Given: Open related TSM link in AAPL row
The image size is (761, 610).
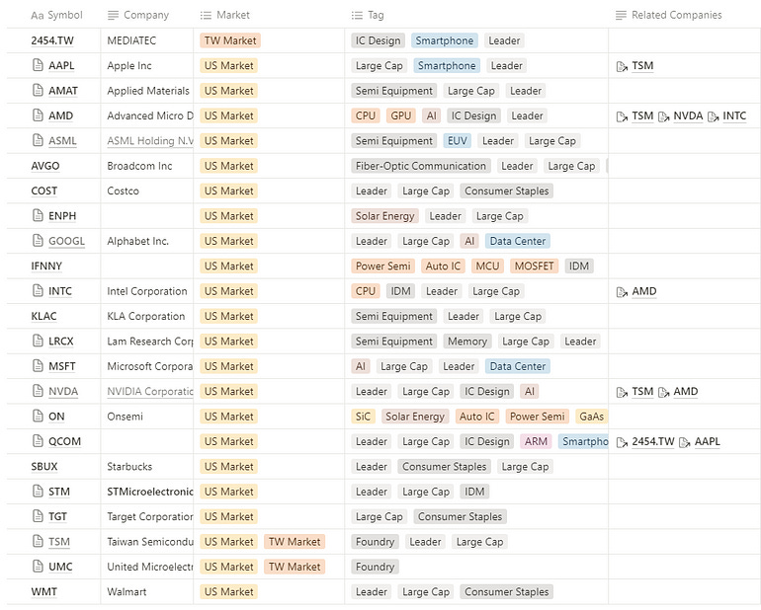Looking at the screenshot, I should pyautogui.click(x=642, y=65).
